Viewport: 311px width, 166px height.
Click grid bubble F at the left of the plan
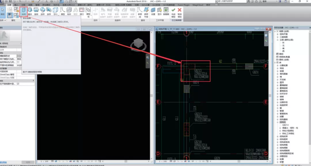158,66
